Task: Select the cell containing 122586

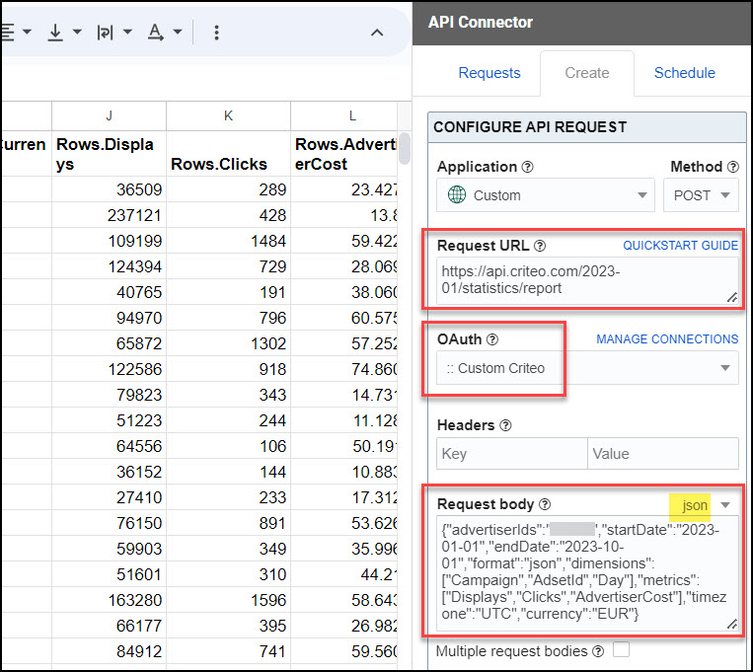Action: [109, 369]
